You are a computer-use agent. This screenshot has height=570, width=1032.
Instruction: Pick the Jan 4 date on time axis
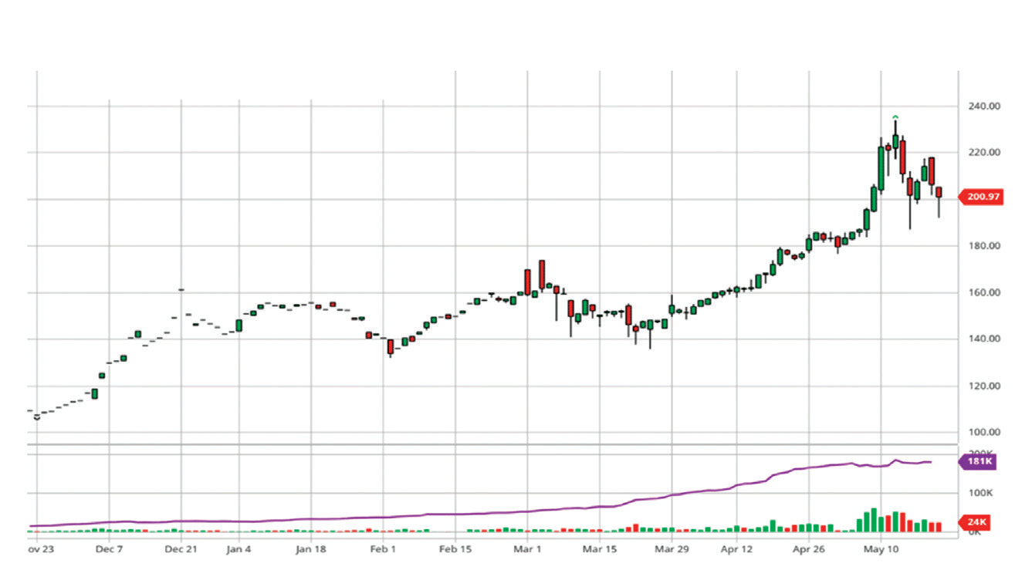tap(239, 550)
